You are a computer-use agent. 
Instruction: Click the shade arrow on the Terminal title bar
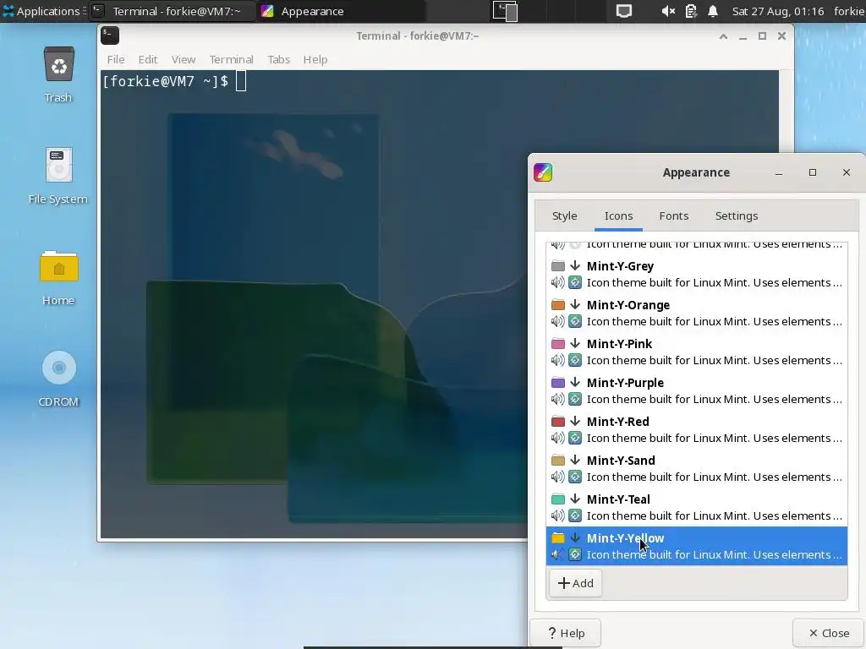coord(723,36)
